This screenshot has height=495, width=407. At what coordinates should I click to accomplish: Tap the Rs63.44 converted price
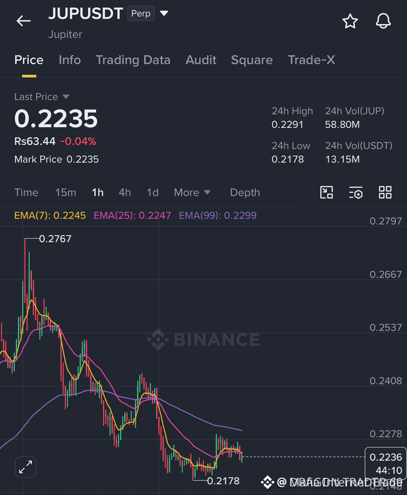35,141
